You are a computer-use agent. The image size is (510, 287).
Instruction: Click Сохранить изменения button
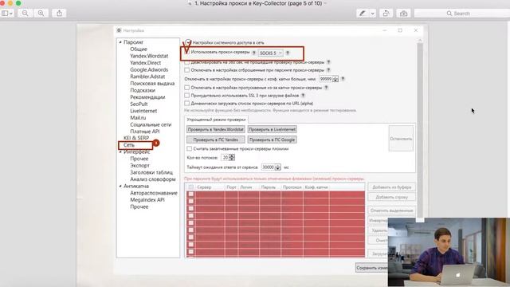372,268
